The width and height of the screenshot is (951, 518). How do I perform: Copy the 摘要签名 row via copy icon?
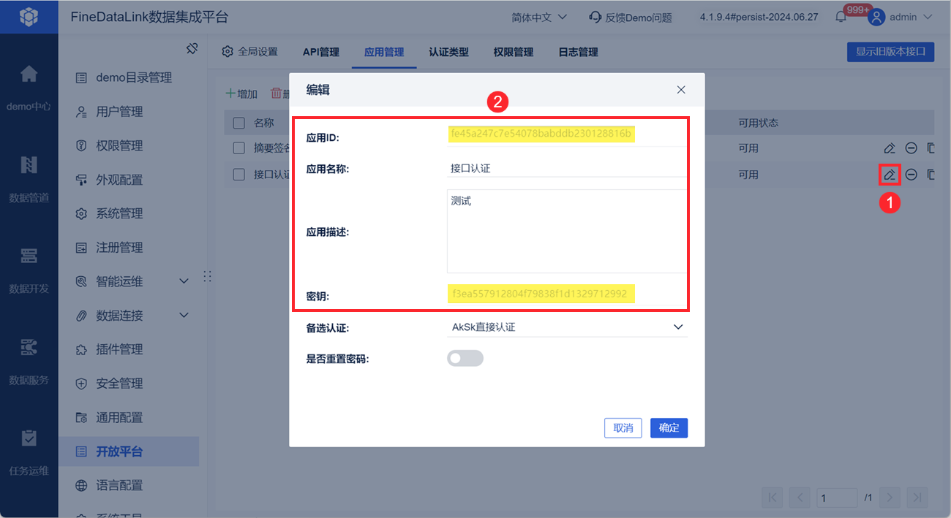pyautogui.click(x=931, y=148)
